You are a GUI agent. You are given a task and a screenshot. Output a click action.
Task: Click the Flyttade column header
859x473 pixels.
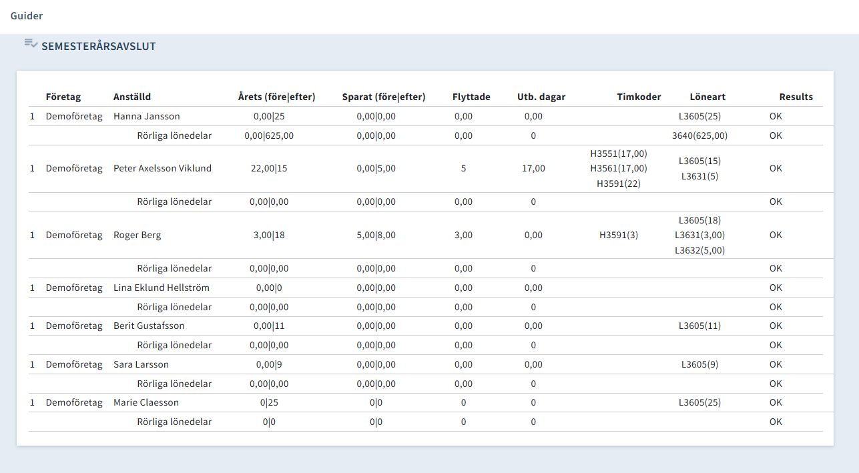pos(471,97)
